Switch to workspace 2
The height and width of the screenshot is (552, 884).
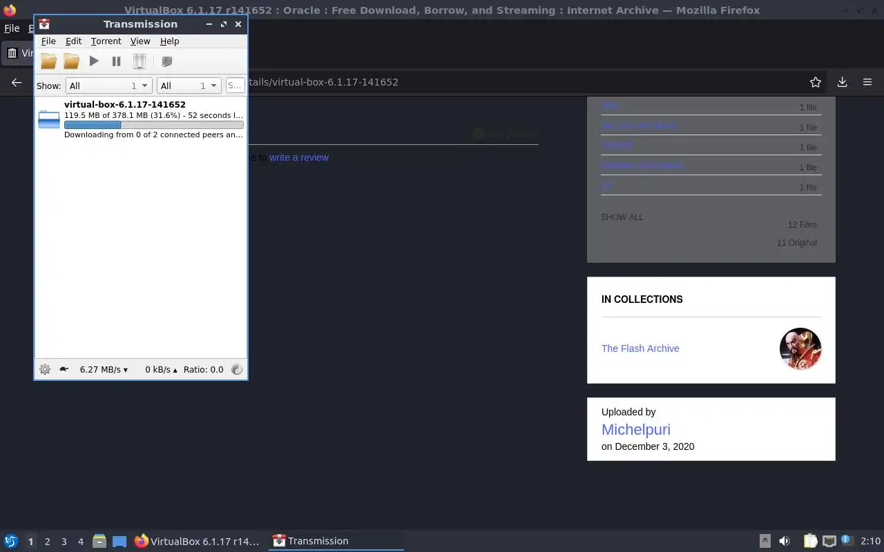pyautogui.click(x=48, y=542)
